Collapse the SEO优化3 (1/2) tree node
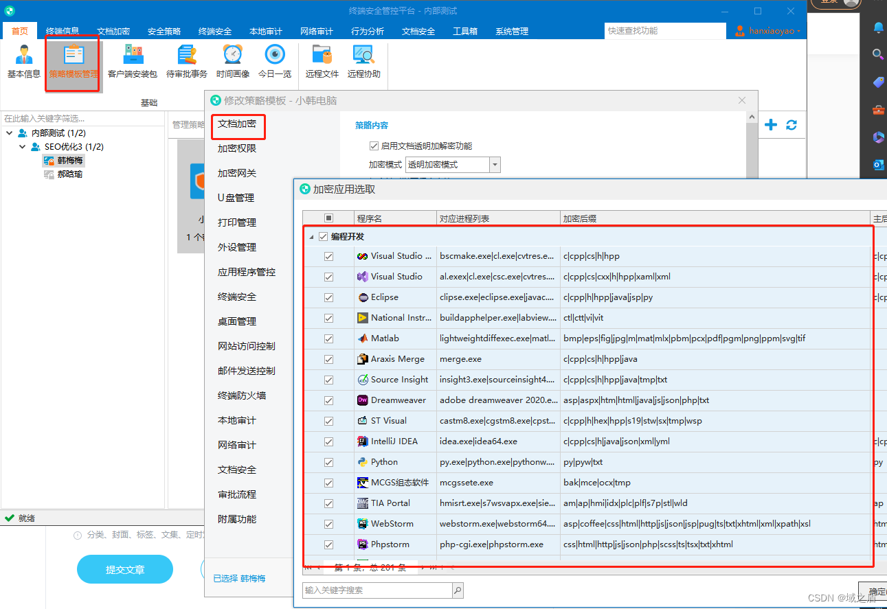Viewport: 887px width, 609px height. [22, 147]
